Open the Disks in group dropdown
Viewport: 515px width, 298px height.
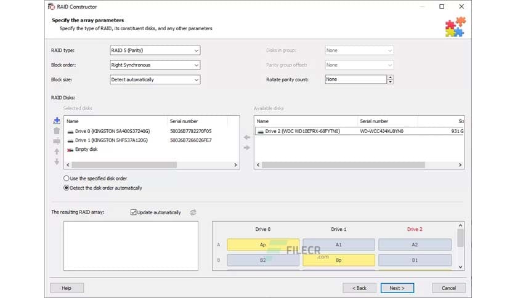[x=359, y=50]
